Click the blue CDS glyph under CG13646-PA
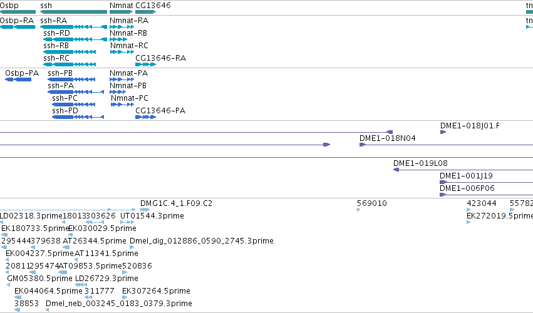This screenshot has width=533, height=313. pyautogui.click(x=145, y=117)
